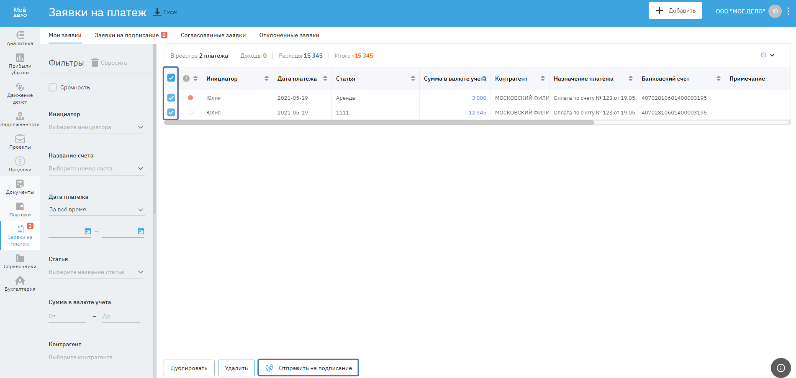Image resolution: width=796 pixels, height=378 pixels.
Task: Switch to Заявки на подписание tab
Action: click(x=127, y=36)
